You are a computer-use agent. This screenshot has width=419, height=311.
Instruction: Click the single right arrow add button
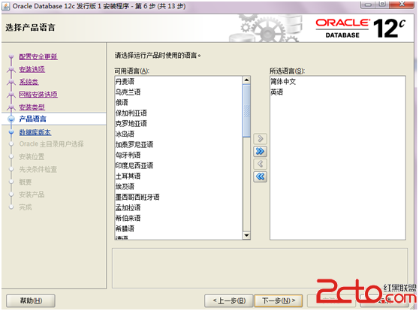(x=260, y=138)
